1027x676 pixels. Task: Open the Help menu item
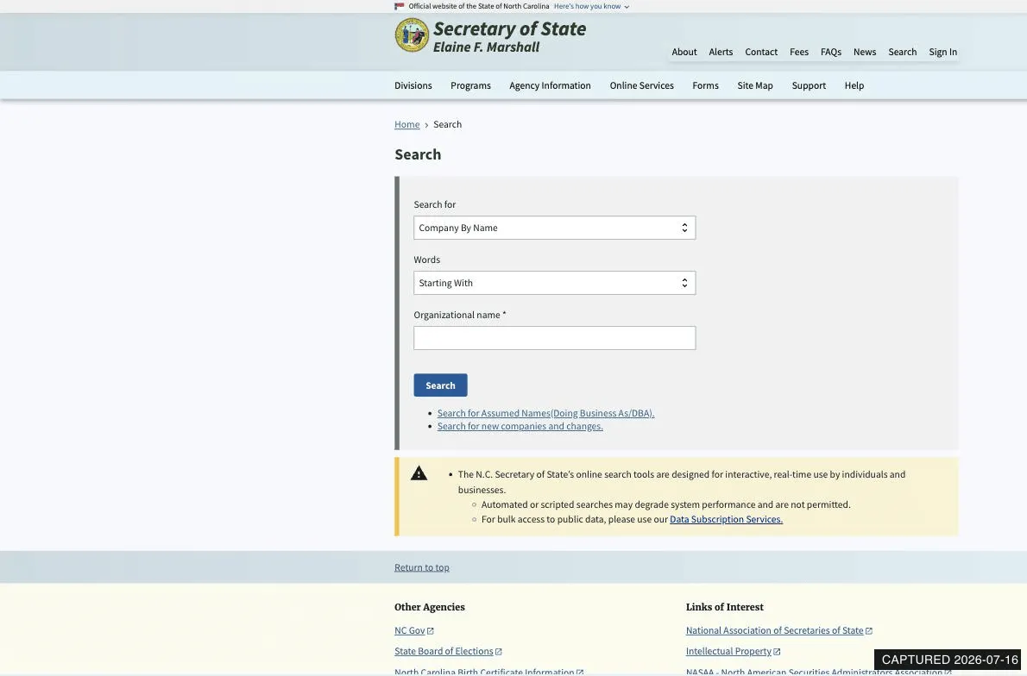point(854,85)
